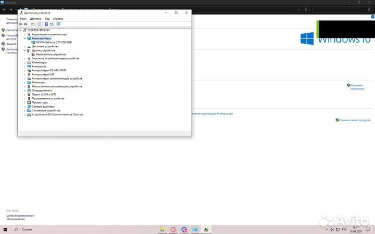375x234 pixels.
Task: Click the Windows Start button on taskbar
Action: [x=6, y=229]
